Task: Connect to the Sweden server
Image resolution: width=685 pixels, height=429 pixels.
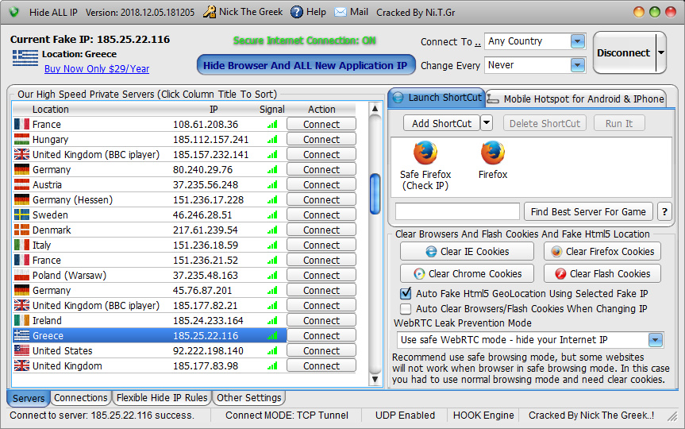Action: pos(321,215)
